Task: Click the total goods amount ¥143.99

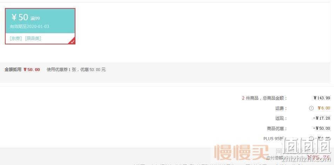Action: 322,98
